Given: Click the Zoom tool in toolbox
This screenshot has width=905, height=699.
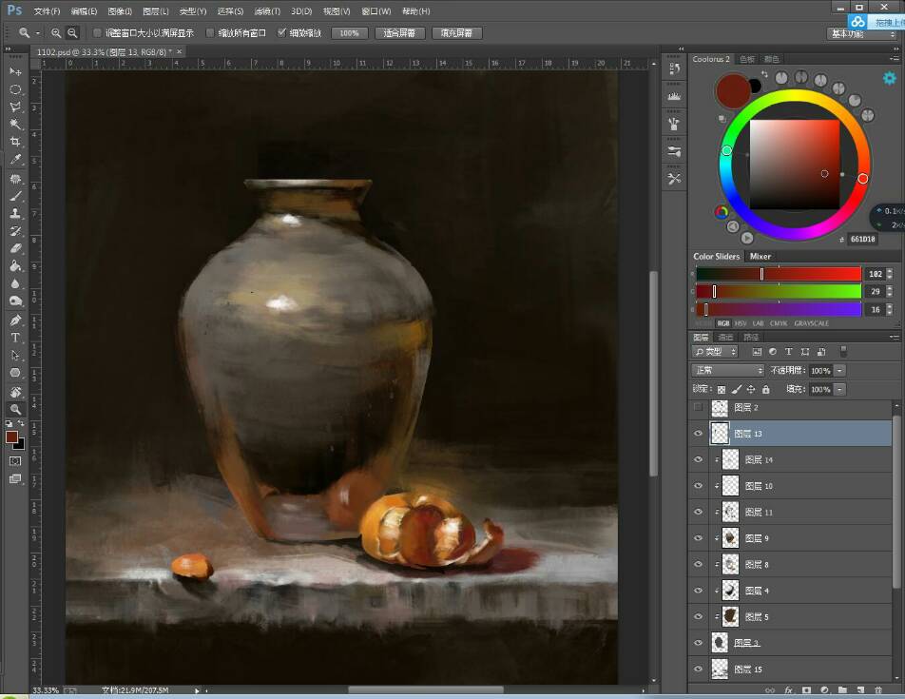Looking at the screenshot, I should pos(15,409).
